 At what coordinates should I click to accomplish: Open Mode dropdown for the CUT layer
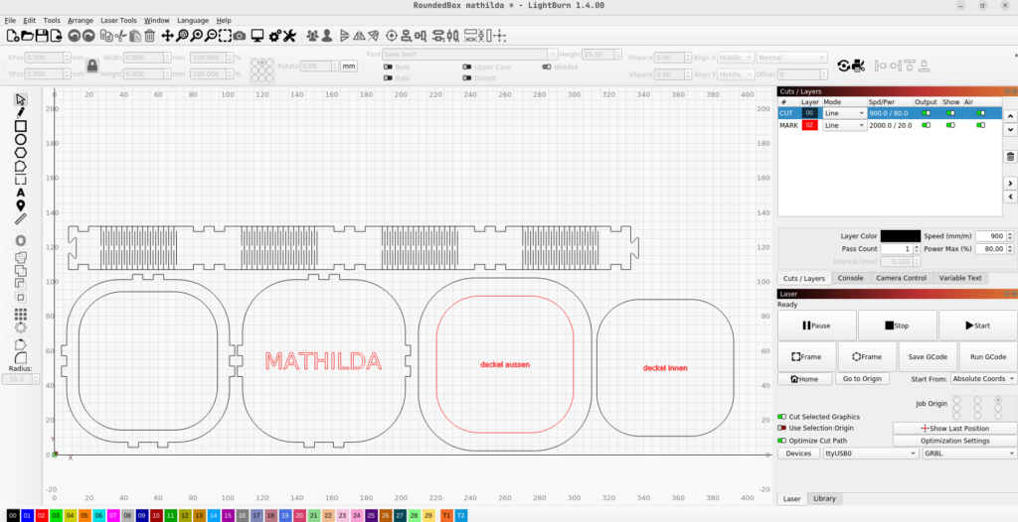[x=844, y=113]
